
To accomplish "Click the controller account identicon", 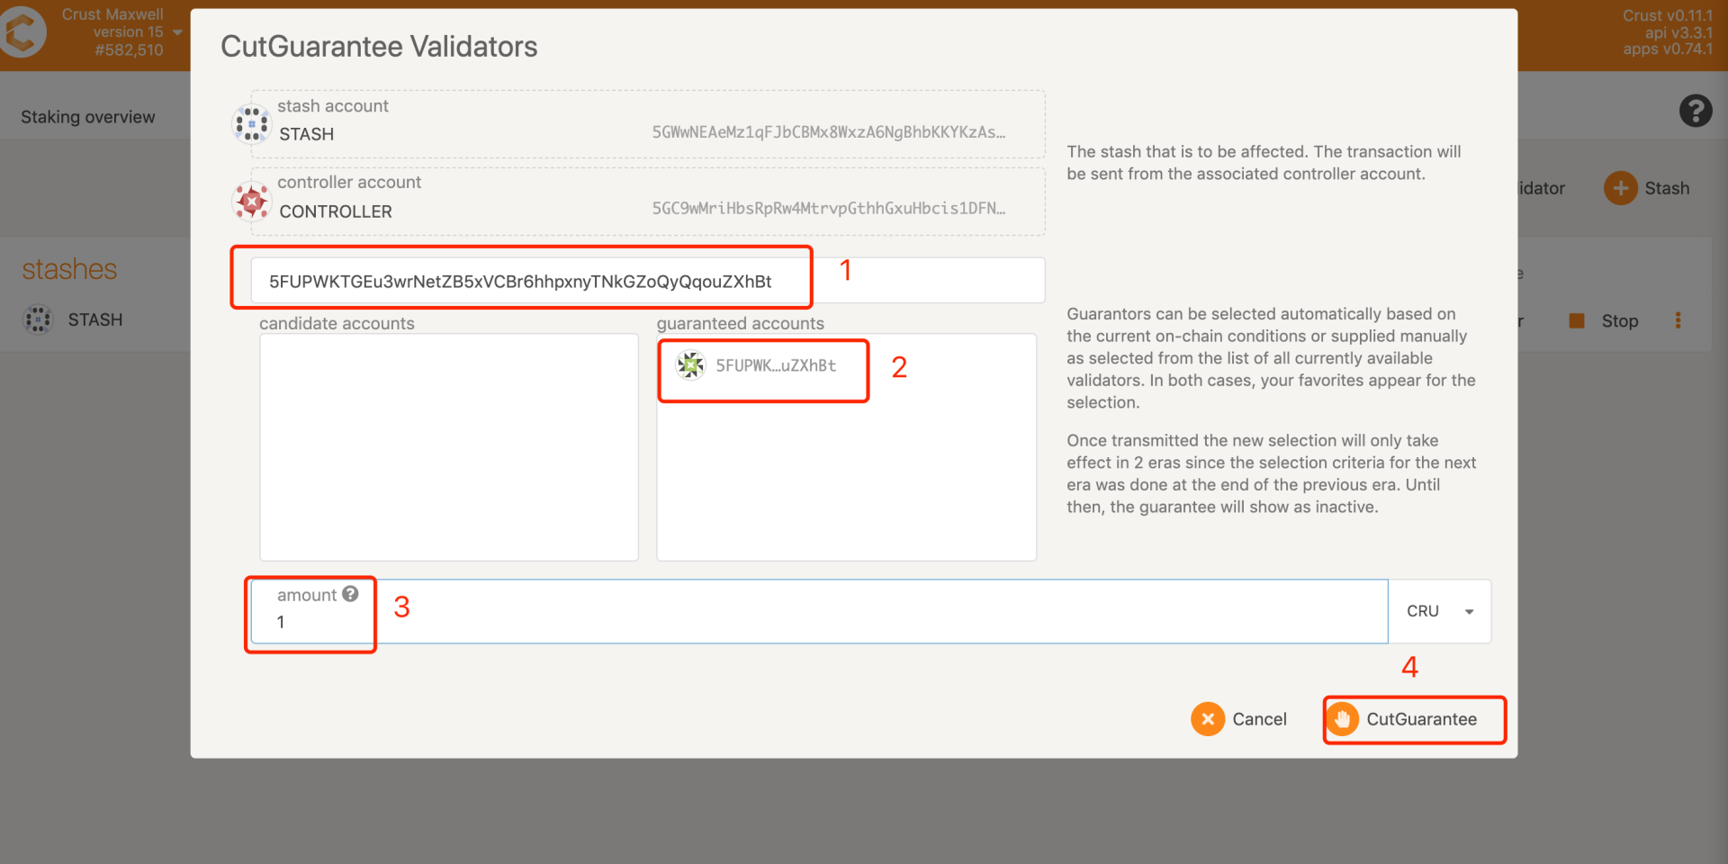I will [252, 201].
